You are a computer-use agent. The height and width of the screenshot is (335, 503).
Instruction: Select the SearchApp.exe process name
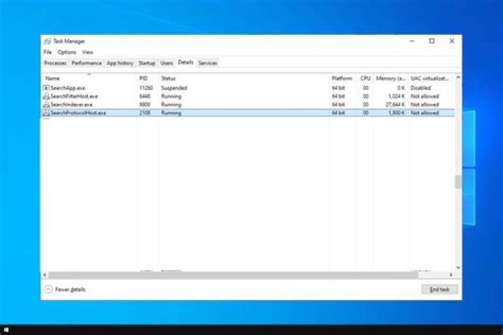tap(68, 88)
